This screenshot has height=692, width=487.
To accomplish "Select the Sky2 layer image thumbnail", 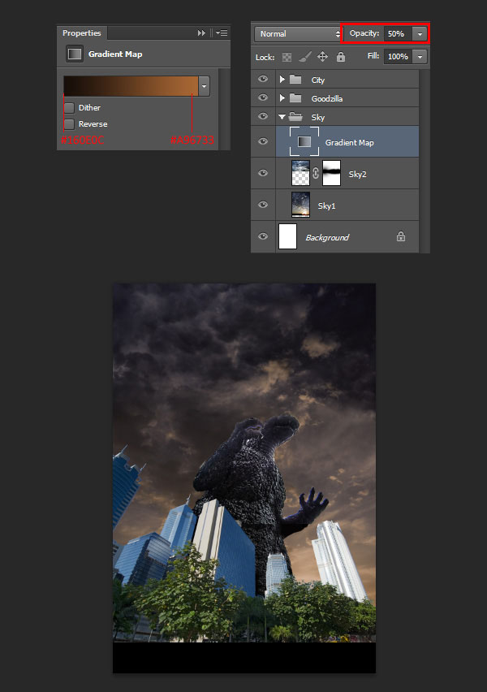I will pyautogui.click(x=300, y=173).
